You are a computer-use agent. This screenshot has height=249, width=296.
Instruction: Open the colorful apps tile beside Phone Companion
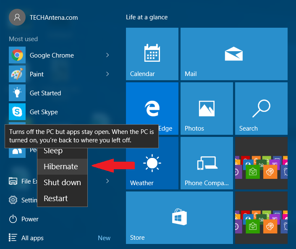point(261,163)
